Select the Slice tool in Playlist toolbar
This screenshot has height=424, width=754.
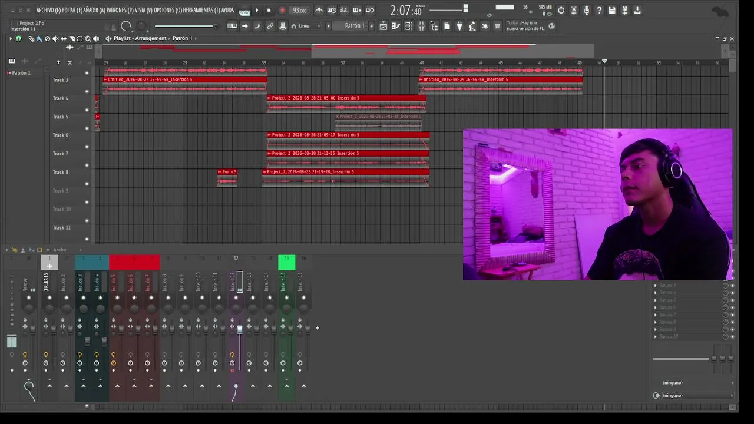[x=72, y=38]
